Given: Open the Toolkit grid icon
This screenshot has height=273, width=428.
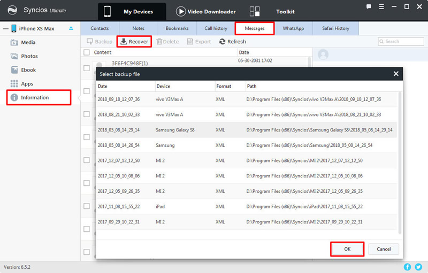Looking at the screenshot, I should (x=255, y=11).
